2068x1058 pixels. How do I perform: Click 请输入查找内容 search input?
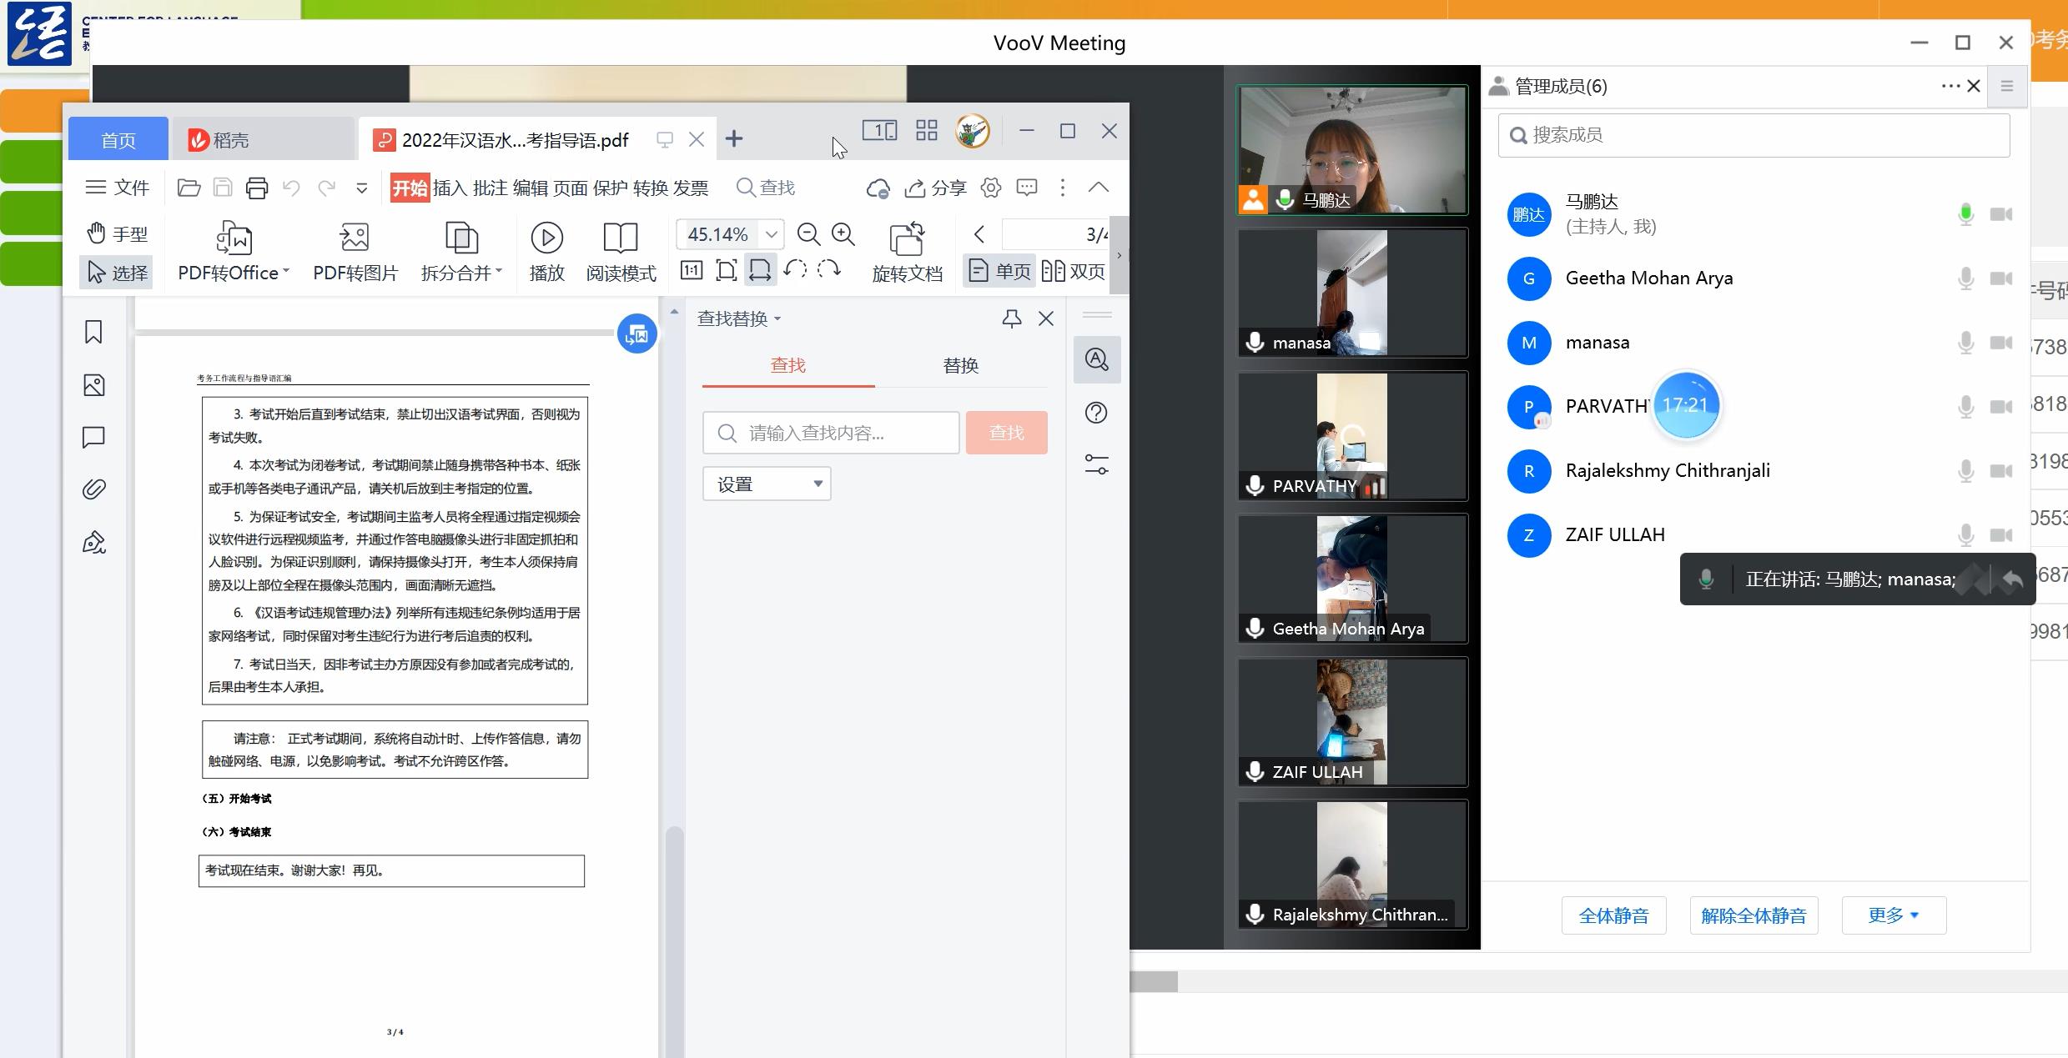[831, 433]
